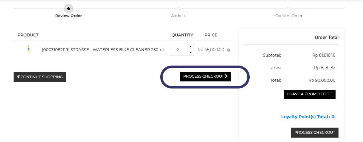The image size is (363, 142).
Task: Click the quantity input field showing 2
Action: point(178,50)
